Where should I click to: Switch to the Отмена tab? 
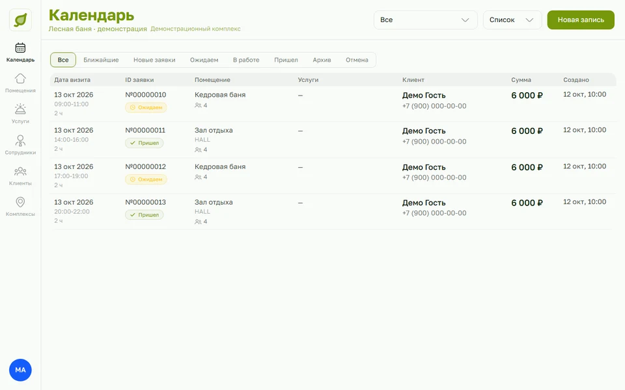point(357,60)
